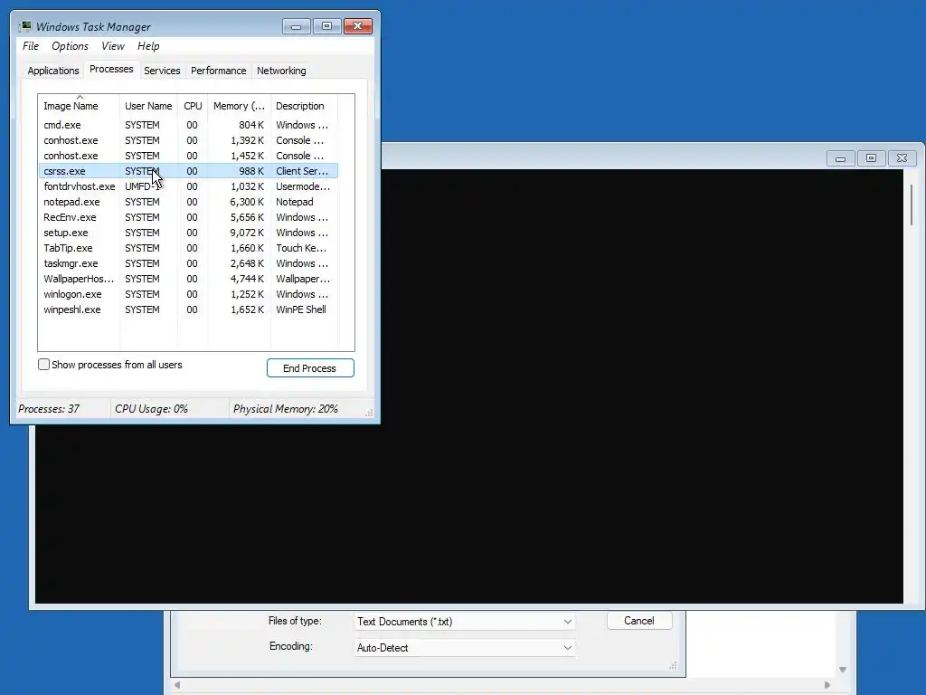Select the RecEnv.exe process
This screenshot has height=695, width=926.
click(x=188, y=217)
